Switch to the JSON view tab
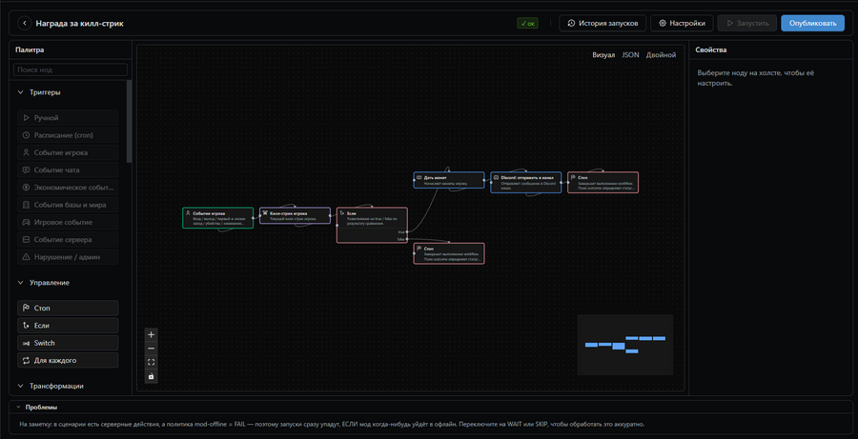This screenshot has width=858, height=439. tap(630, 55)
